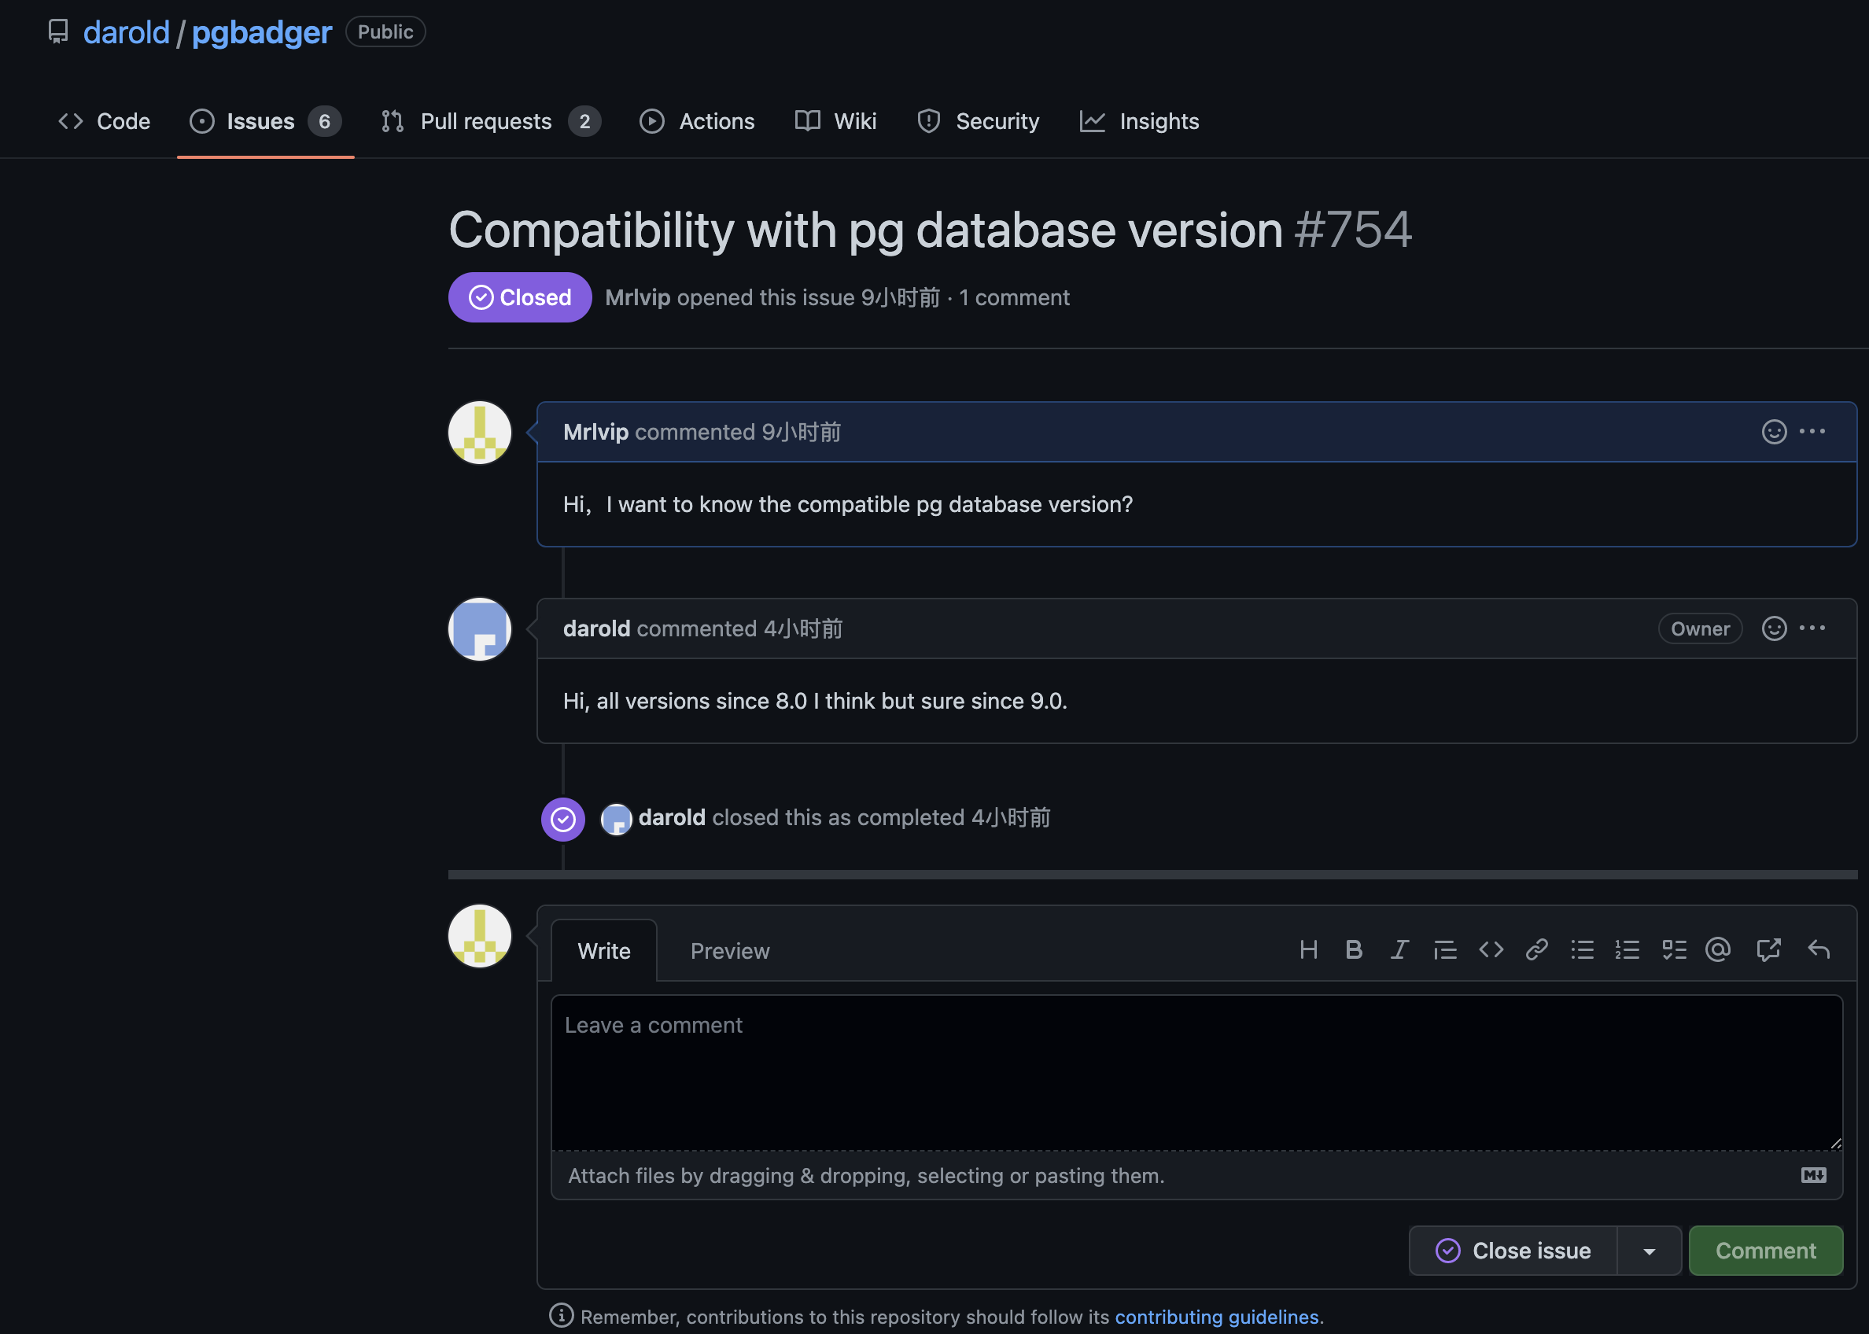The height and width of the screenshot is (1334, 1869).
Task: Apply bold formatting in comment toolbar
Action: 1354,950
